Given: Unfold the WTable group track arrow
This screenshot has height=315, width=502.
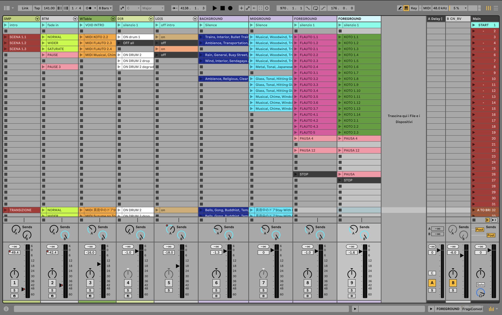Looking at the screenshot, I should pyautogui.click(x=113, y=19).
